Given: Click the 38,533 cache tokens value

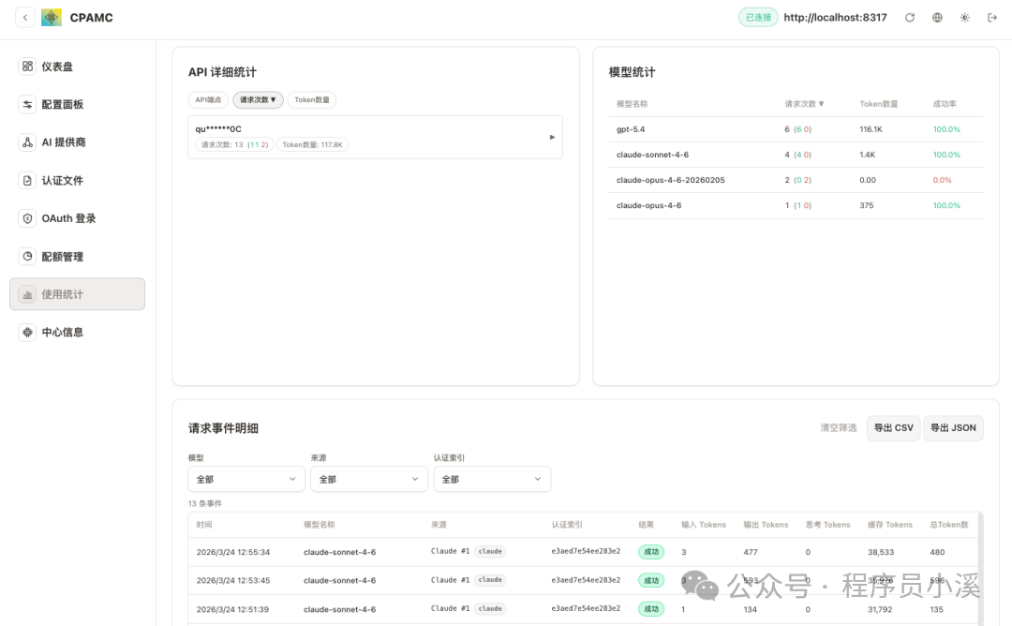Looking at the screenshot, I should [x=880, y=552].
